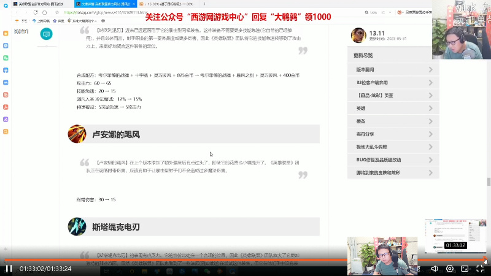Click the teal chat bubble button
491x276 pixels.
click(47, 34)
